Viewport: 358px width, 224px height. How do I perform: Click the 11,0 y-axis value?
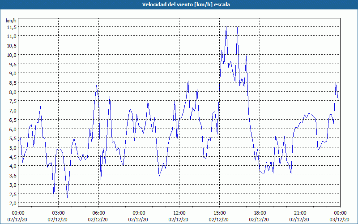coord(12,36)
